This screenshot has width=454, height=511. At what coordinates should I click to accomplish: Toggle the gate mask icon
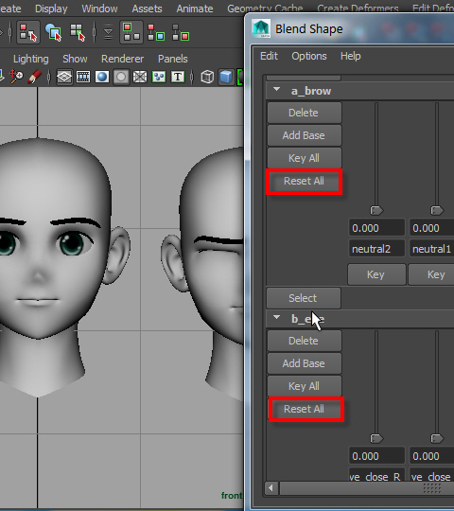(121, 77)
